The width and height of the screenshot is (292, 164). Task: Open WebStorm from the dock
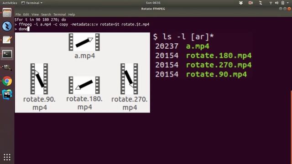click(x=7, y=94)
